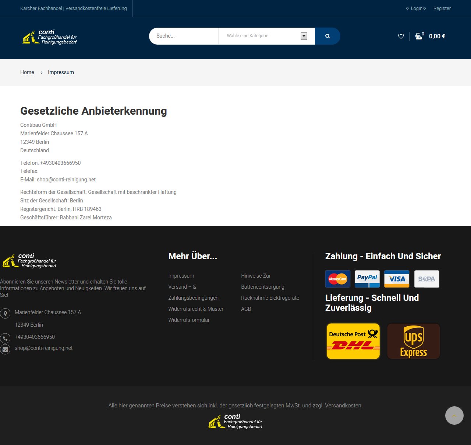Click into the Suche search field
Image resolution: width=471 pixels, height=445 pixels.
184,36
